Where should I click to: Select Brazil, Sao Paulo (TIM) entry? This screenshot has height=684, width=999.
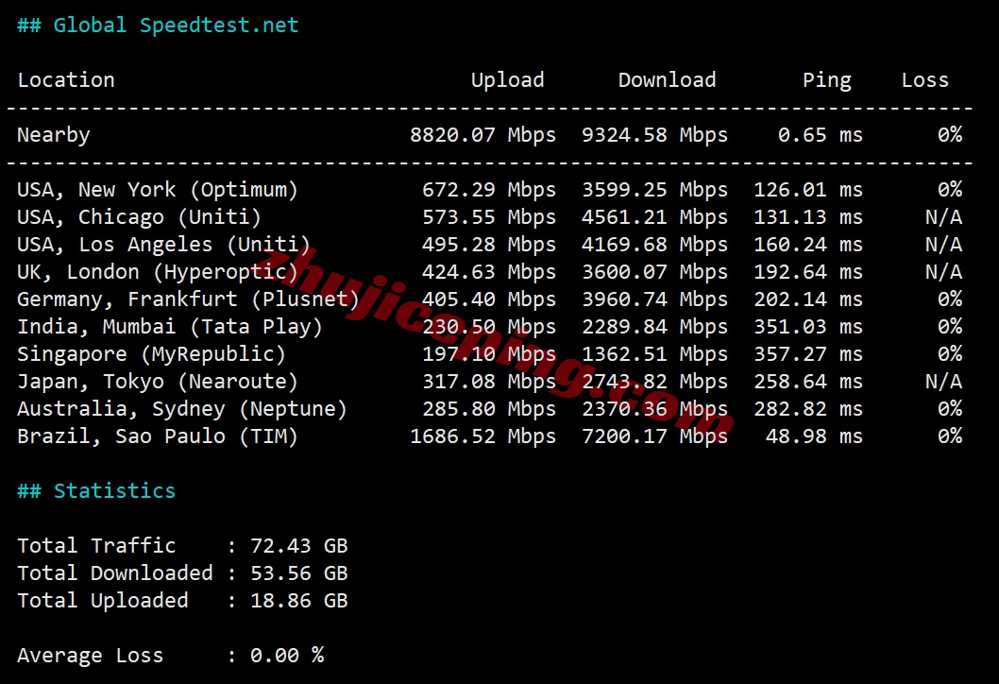tap(158, 436)
